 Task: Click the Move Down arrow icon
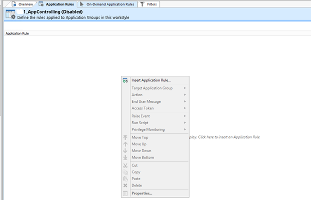pos(125,151)
